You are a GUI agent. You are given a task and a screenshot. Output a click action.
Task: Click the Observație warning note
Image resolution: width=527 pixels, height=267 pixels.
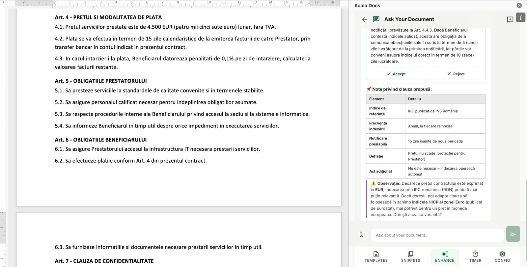[x=426, y=199]
